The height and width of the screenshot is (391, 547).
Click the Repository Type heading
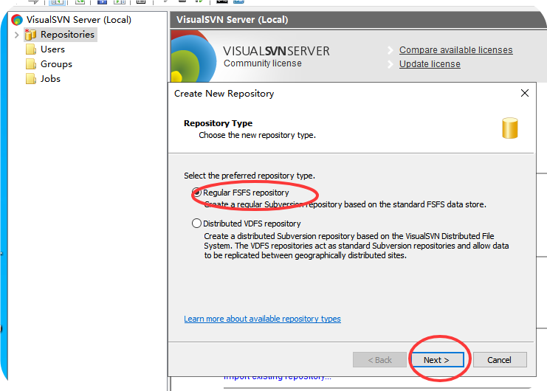218,123
